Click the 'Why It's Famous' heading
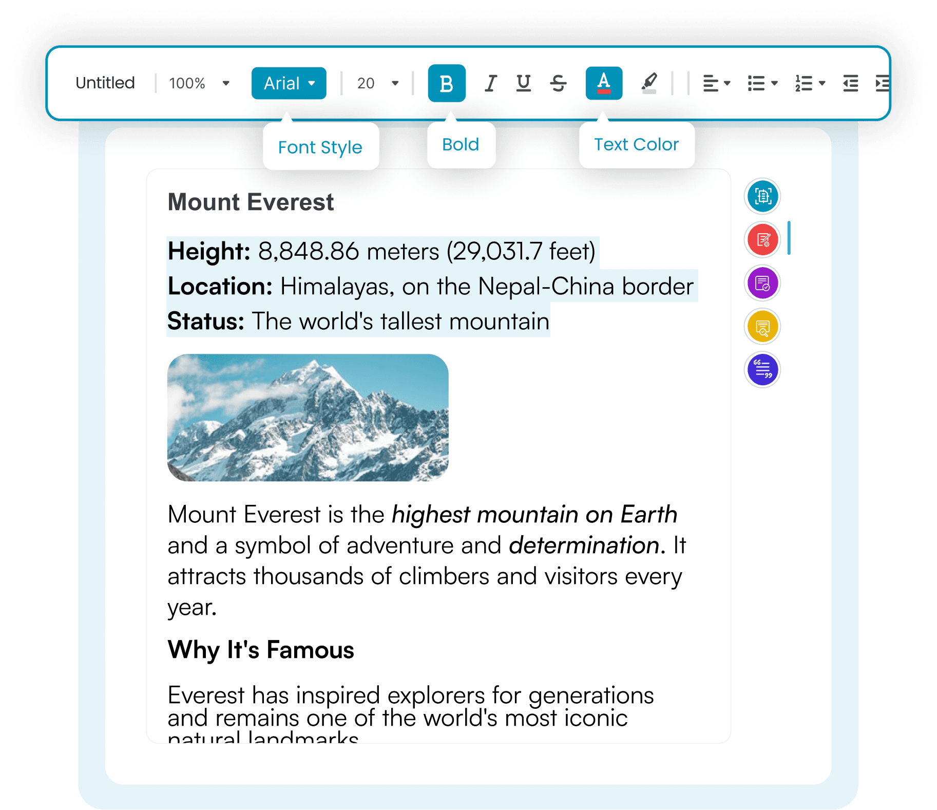Screen dimensions: 937x810 click(261, 650)
